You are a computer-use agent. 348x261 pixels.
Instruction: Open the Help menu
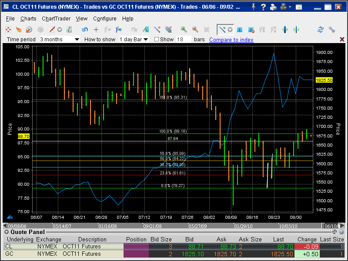click(x=127, y=19)
